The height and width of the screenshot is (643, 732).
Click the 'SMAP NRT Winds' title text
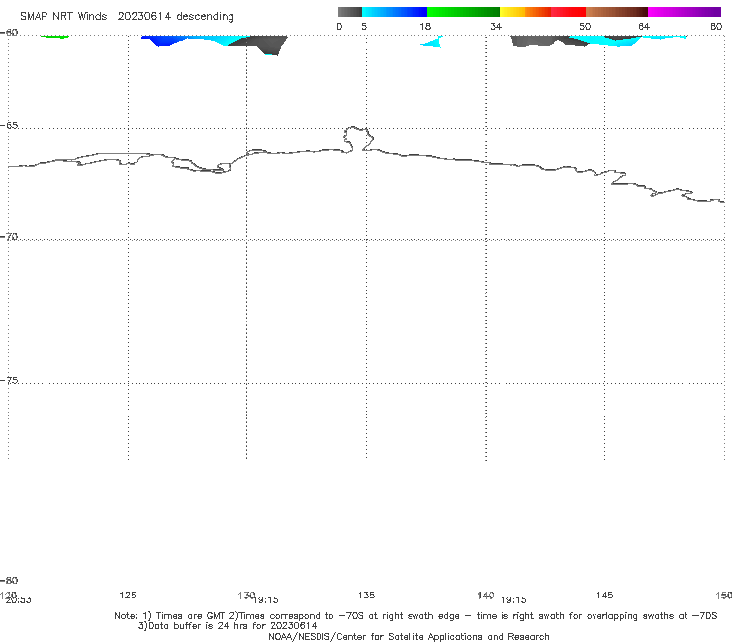[x=63, y=16]
